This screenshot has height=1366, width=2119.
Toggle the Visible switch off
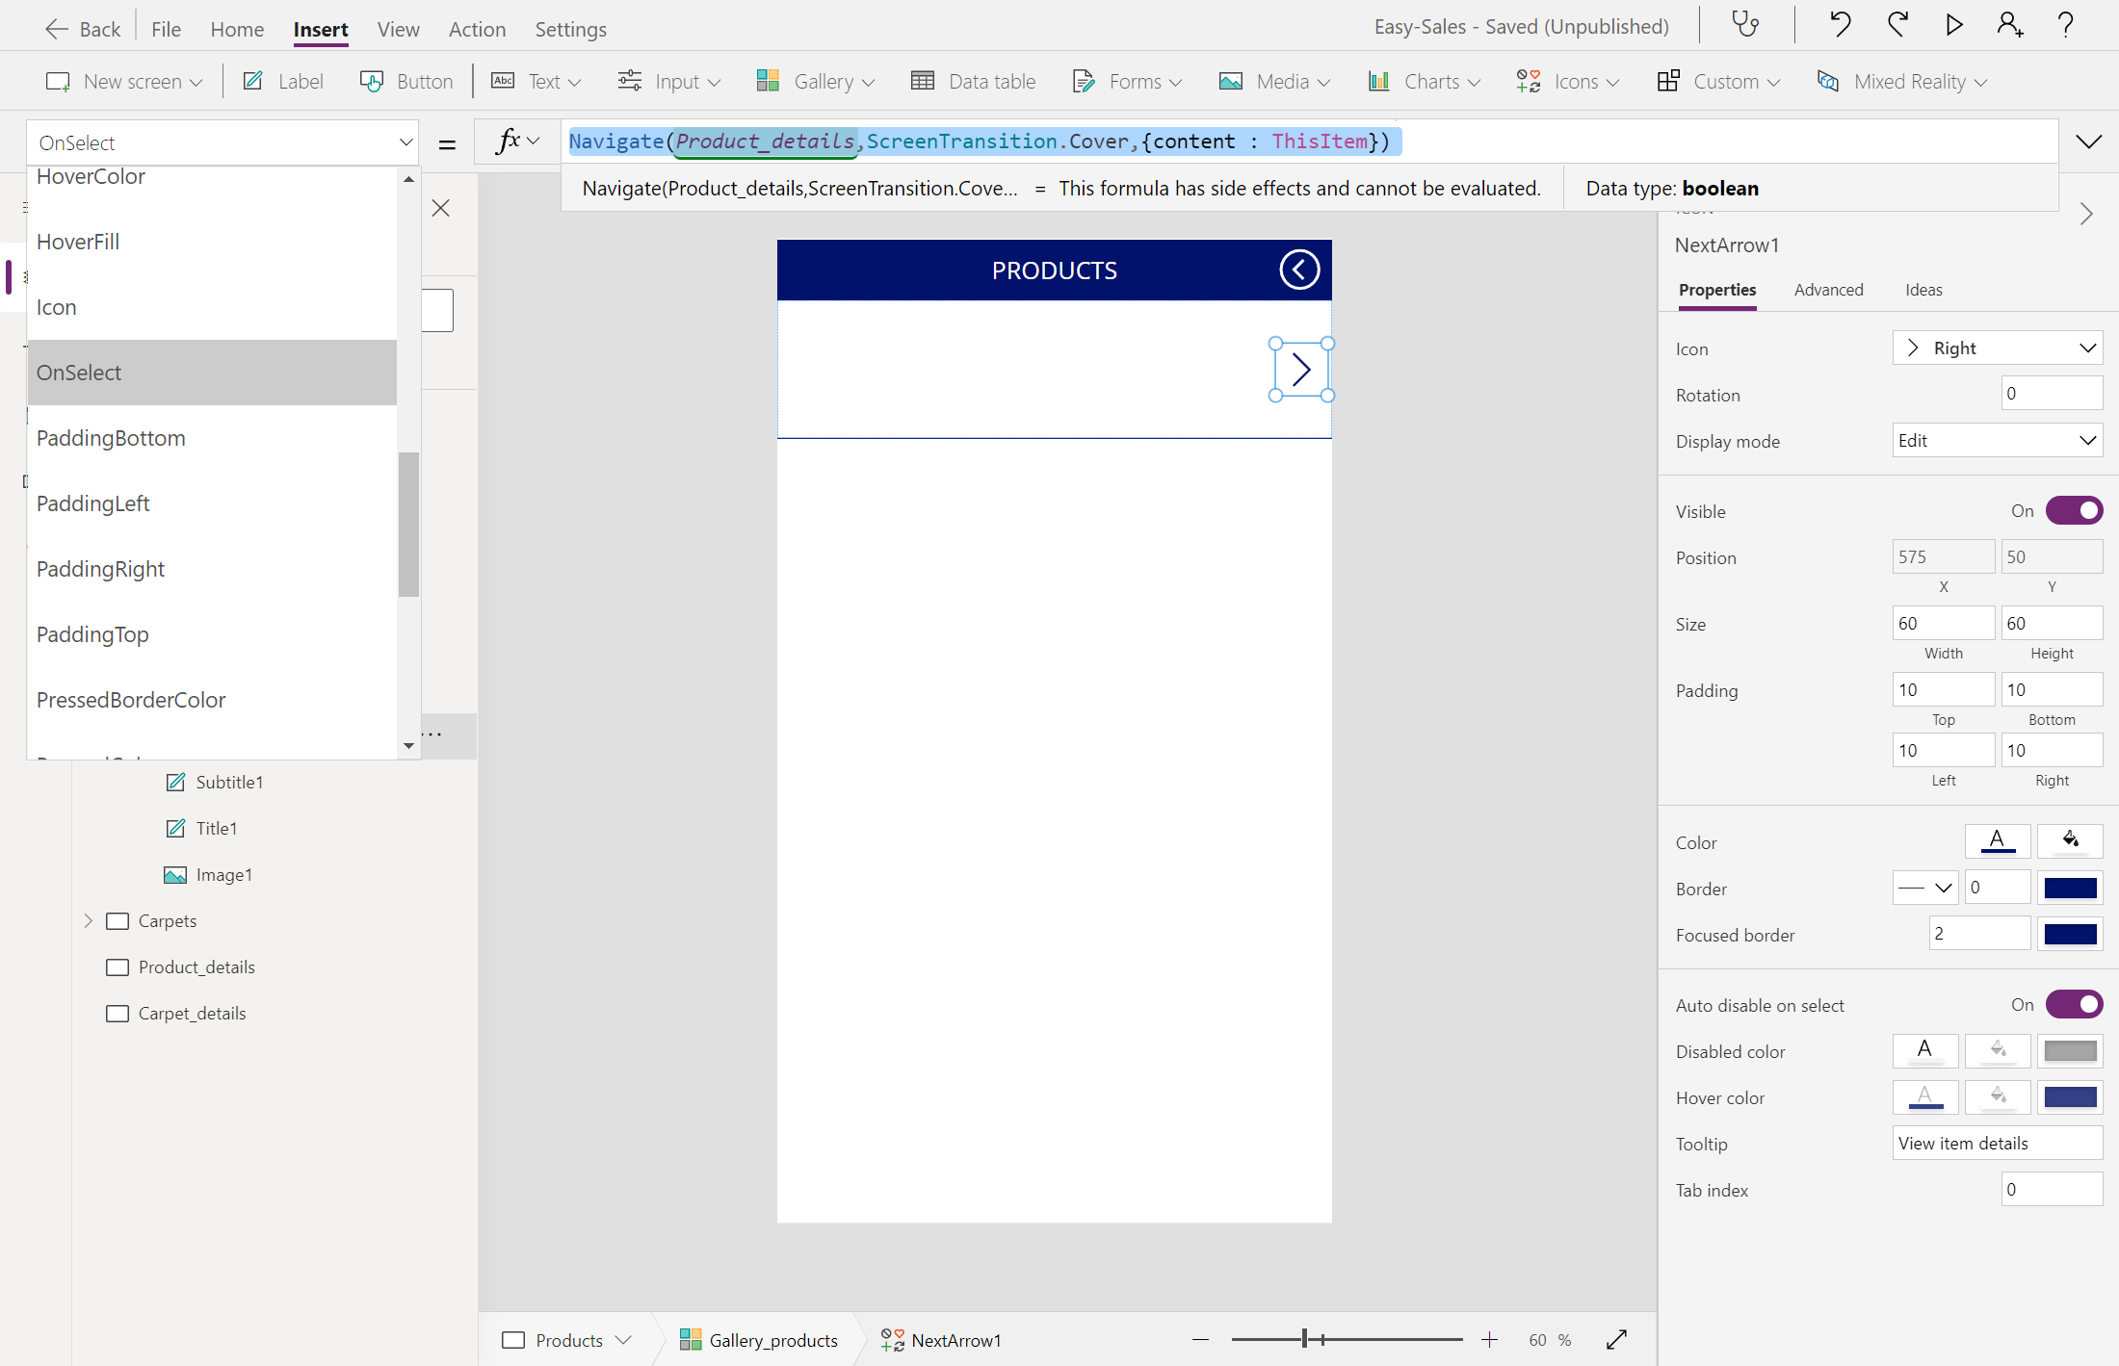click(2074, 510)
